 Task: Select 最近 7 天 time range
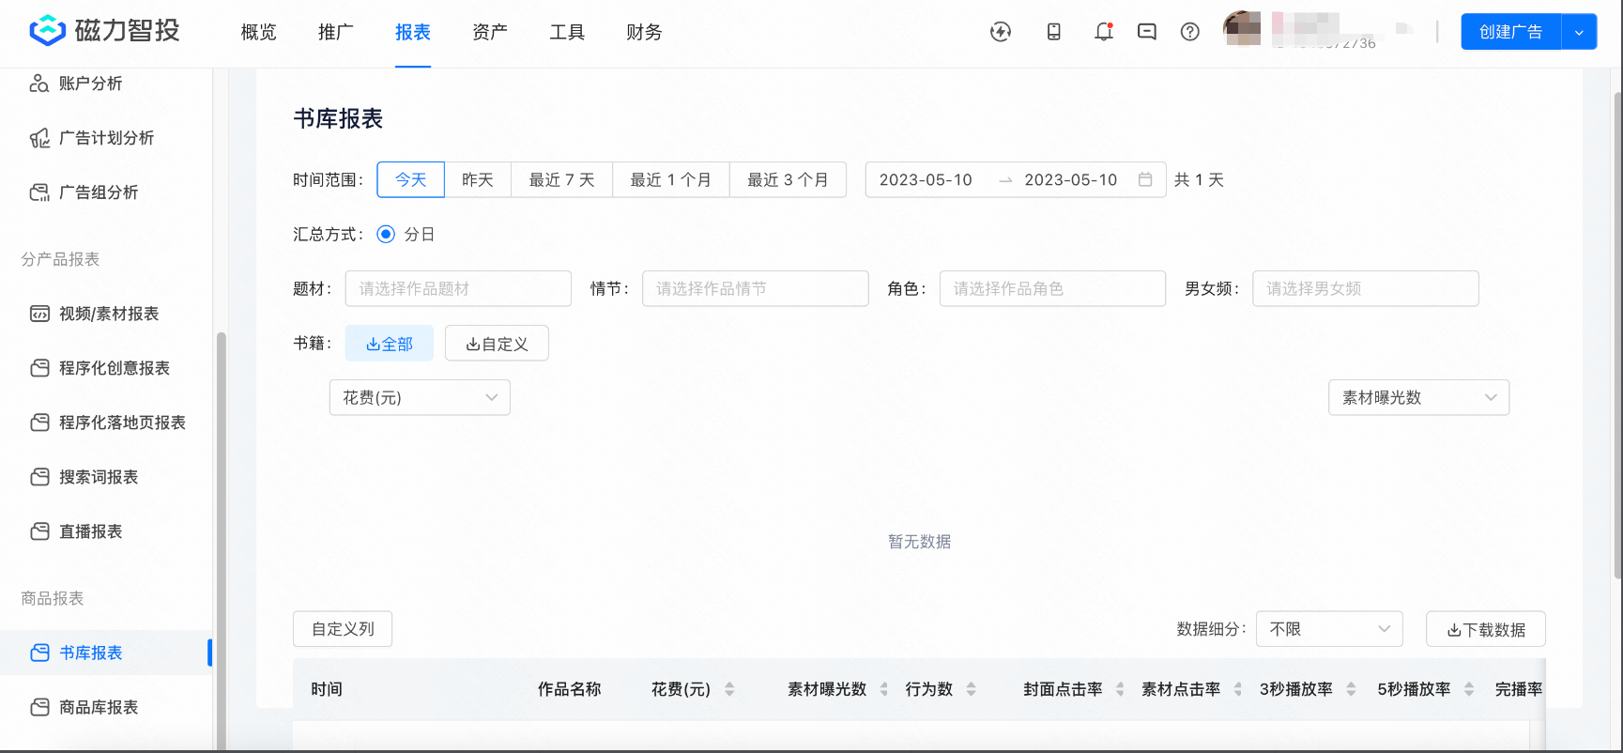tap(561, 179)
